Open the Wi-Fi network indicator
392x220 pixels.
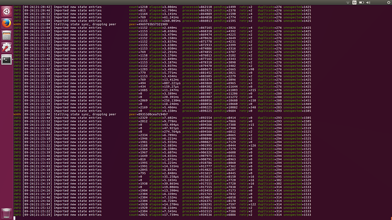click(348, 2)
